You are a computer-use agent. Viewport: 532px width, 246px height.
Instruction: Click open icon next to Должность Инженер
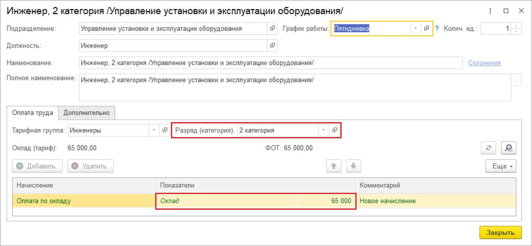click(x=272, y=46)
